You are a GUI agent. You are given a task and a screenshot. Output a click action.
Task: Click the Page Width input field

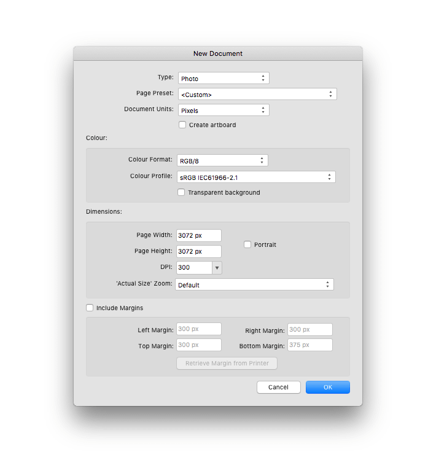(199, 235)
